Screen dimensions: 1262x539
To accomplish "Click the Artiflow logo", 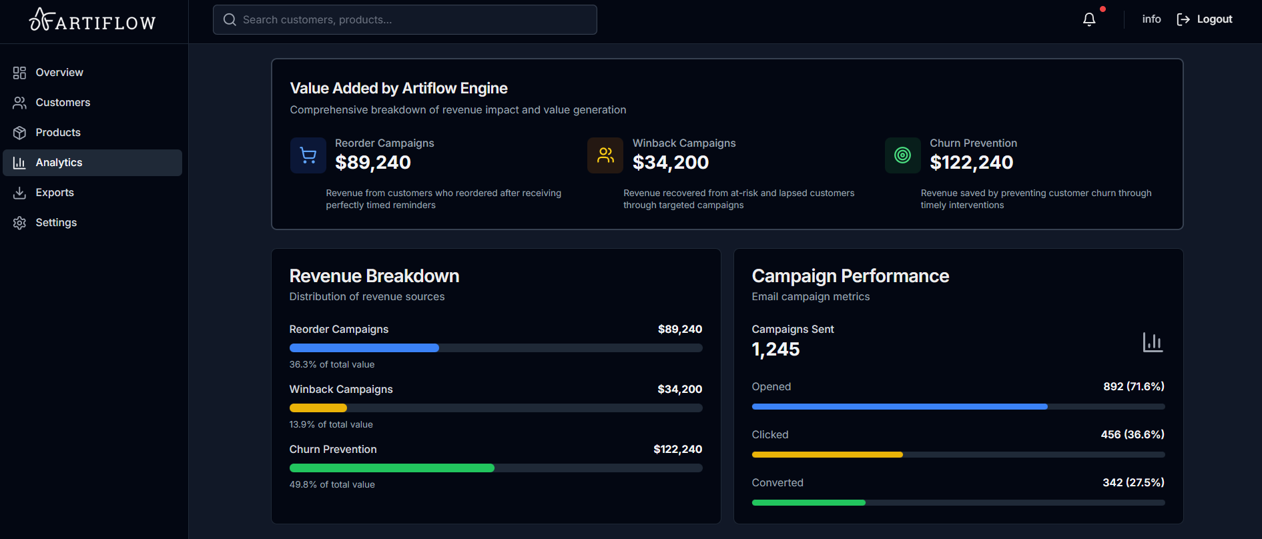I will (x=93, y=21).
